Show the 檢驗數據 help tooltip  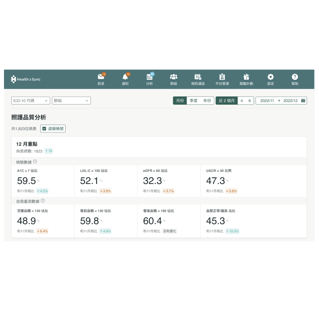click(35, 162)
